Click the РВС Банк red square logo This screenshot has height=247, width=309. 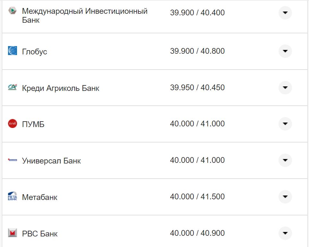pyautogui.click(x=12, y=233)
